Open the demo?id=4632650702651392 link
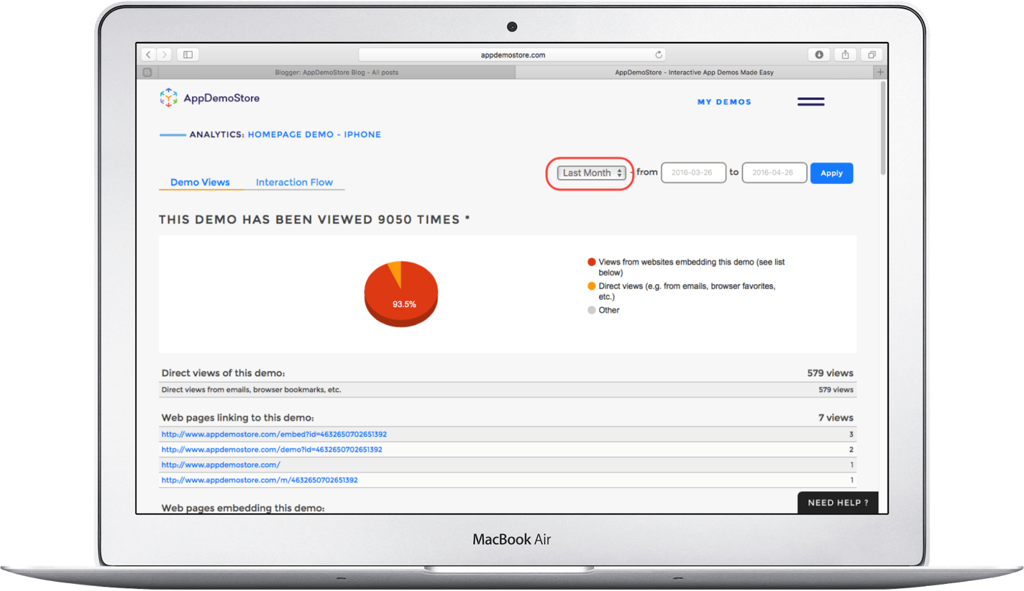The height and width of the screenshot is (591, 1024). [x=272, y=450]
